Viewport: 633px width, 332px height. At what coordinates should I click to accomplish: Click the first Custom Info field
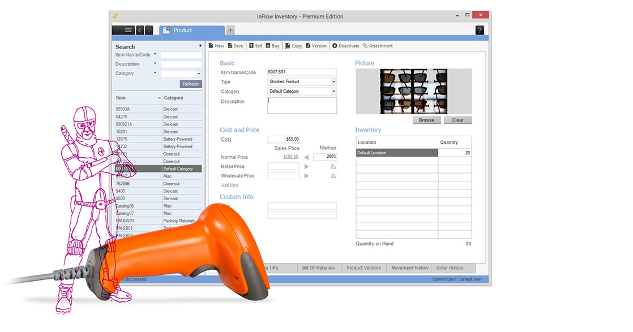[302, 206]
